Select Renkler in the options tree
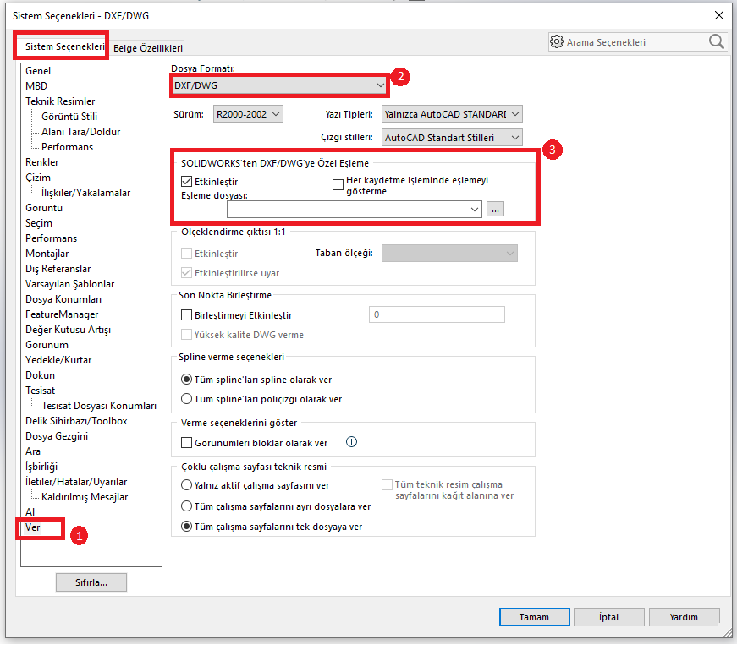 point(42,161)
